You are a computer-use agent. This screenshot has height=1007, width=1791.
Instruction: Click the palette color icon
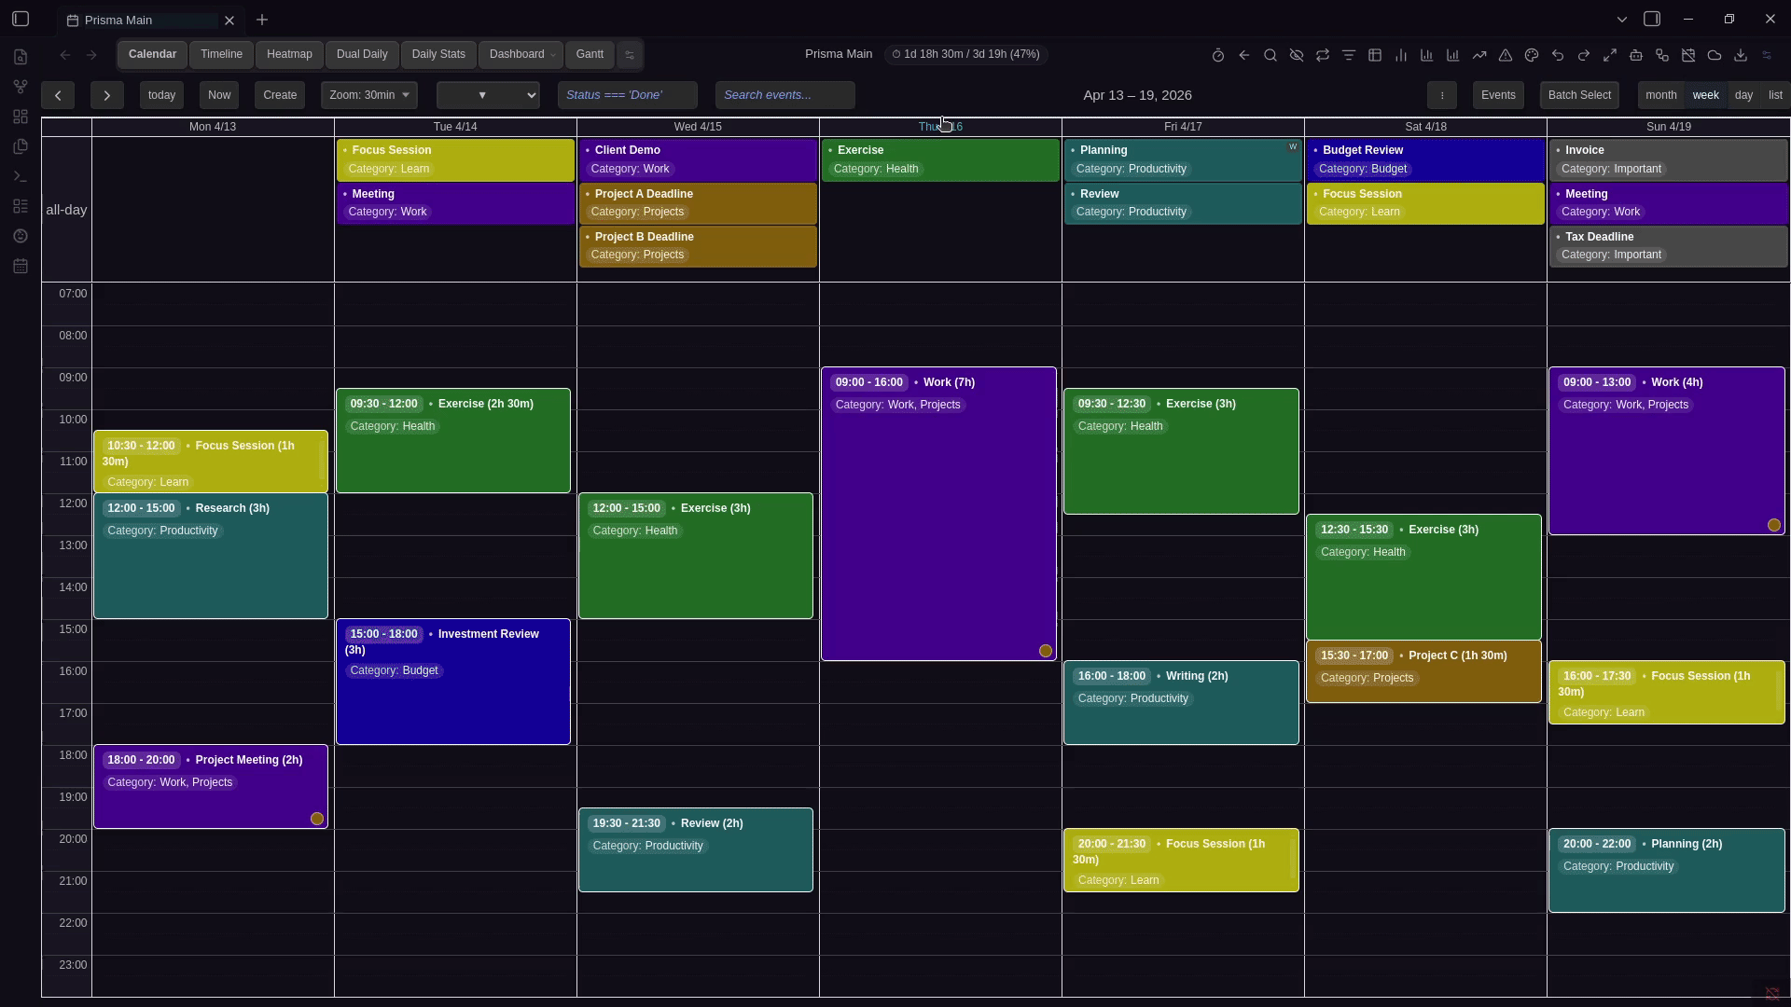1532,56
